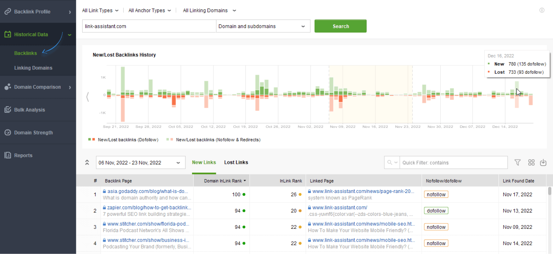The width and height of the screenshot is (553, 254).
Task: Click the Quick Filter: contains field
Action: click(x=454, y=162)
